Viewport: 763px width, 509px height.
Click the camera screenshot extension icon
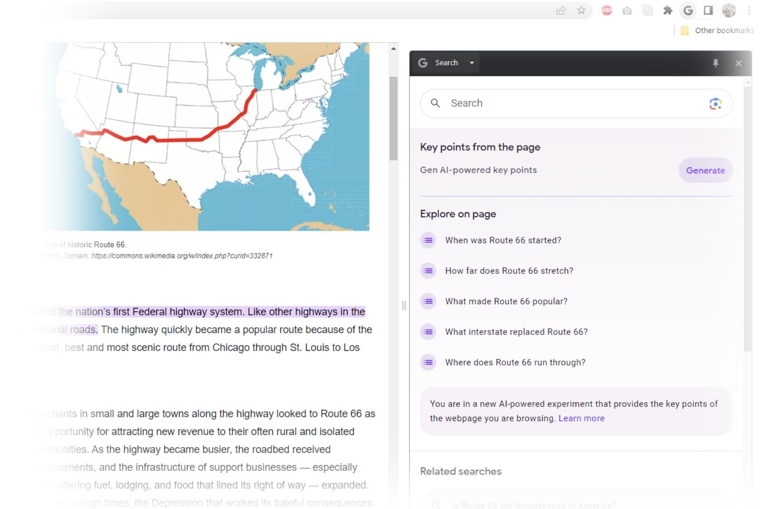point(627,10)
